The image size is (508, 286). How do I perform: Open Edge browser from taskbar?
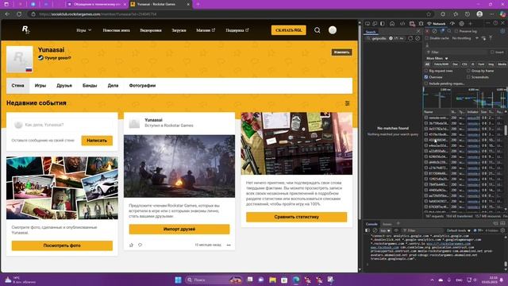(296, 280)
